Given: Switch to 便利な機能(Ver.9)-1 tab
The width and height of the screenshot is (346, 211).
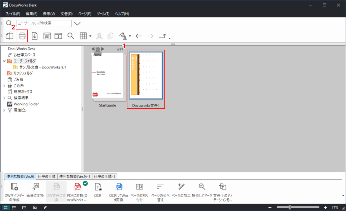Looking at the screenshot, I should click(75, 177).
